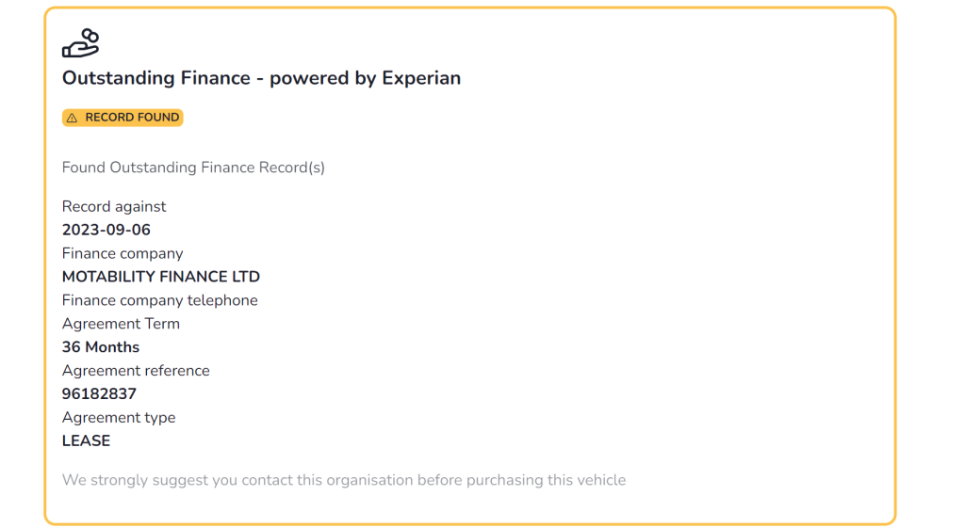
Task: Select the record date 2023-09-06
Action: (106, 230)
